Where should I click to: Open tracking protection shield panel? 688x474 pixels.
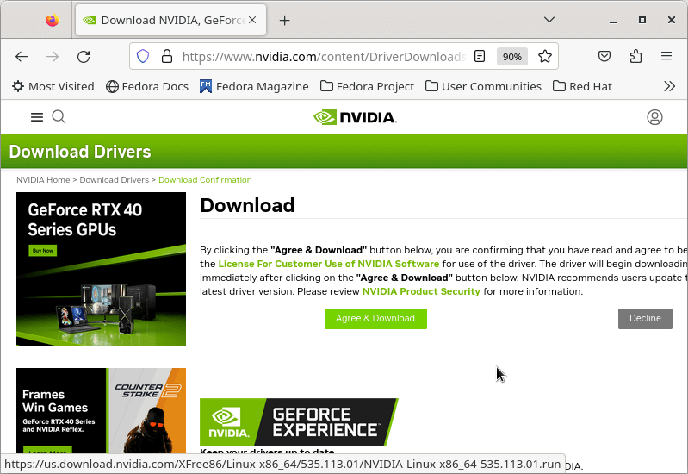click(x=143, y=56)
